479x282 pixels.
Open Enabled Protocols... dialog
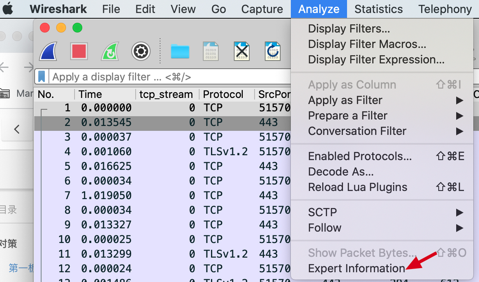[x=360, y=156]
